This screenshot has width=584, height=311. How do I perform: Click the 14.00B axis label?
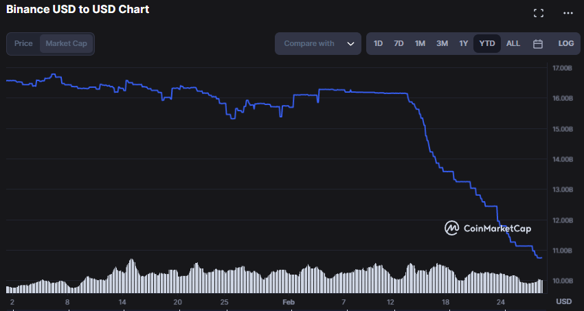(x=563, y=159)
